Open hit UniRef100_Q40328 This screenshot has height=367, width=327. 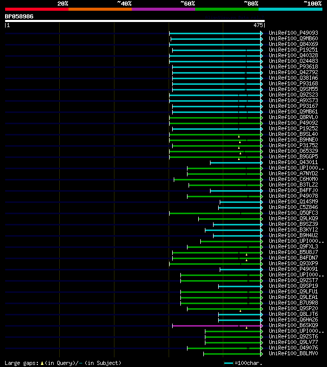(293, 56)
